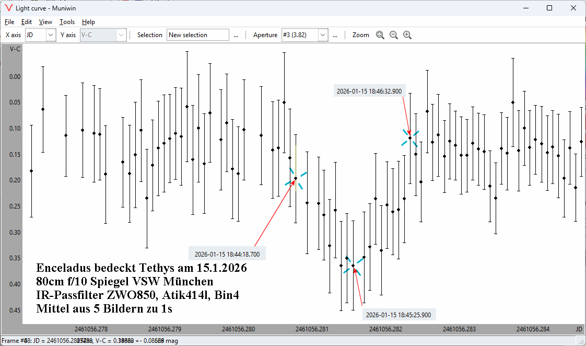The width and height of the screenshot is (586, 346).
Task: Click the zoom-to-fit magnifier icon
Action: tap(380, 35)
